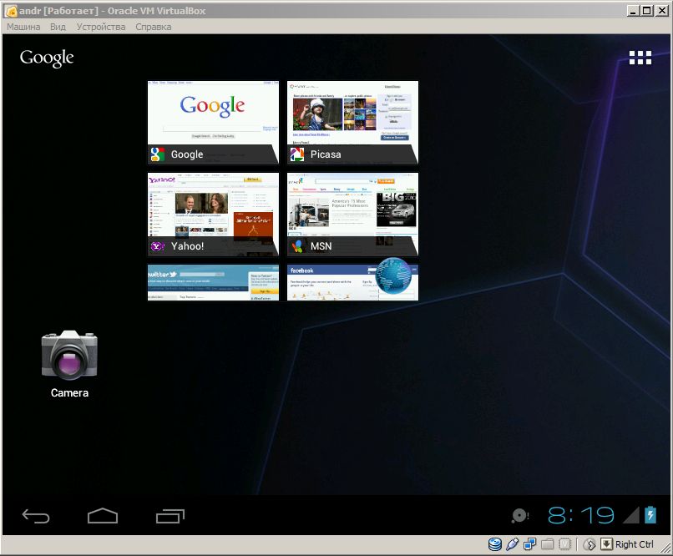Tap the Android home navigation button
Screen dimensions: 673x556
click(103, 516)
